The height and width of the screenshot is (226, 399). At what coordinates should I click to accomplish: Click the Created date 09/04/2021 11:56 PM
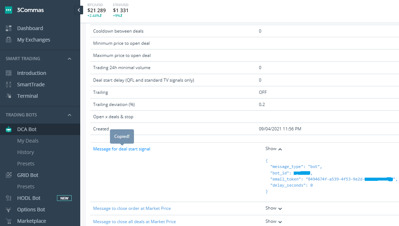280,129
